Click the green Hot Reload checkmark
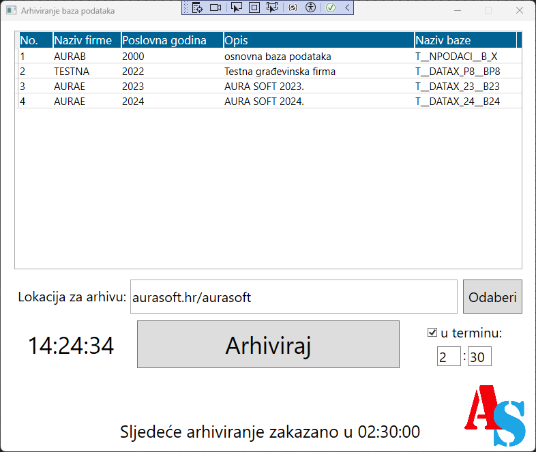The height and width of the screenshot is (452, 536). coord(330,7)
